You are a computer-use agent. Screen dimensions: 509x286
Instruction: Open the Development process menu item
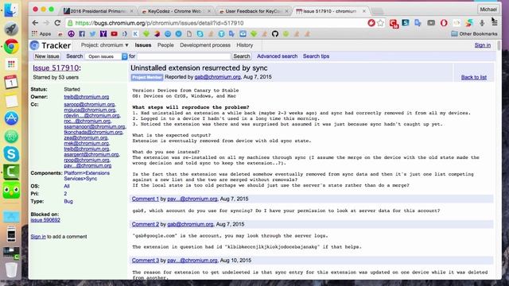click(x=205, y=45)
